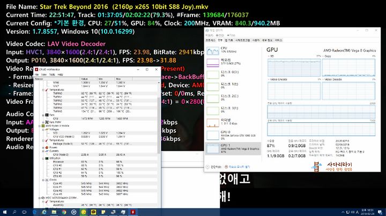
Task: Launch Google Chrome from taskbar
Action: 64,212
